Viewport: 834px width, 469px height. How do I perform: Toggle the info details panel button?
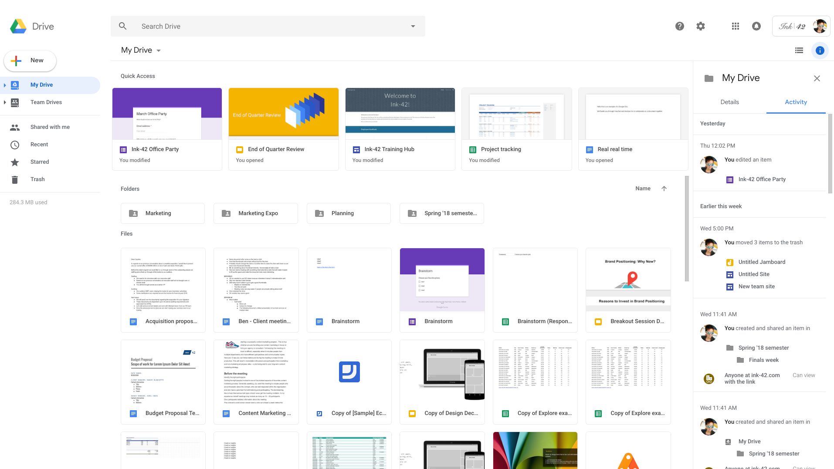point(820,51)
